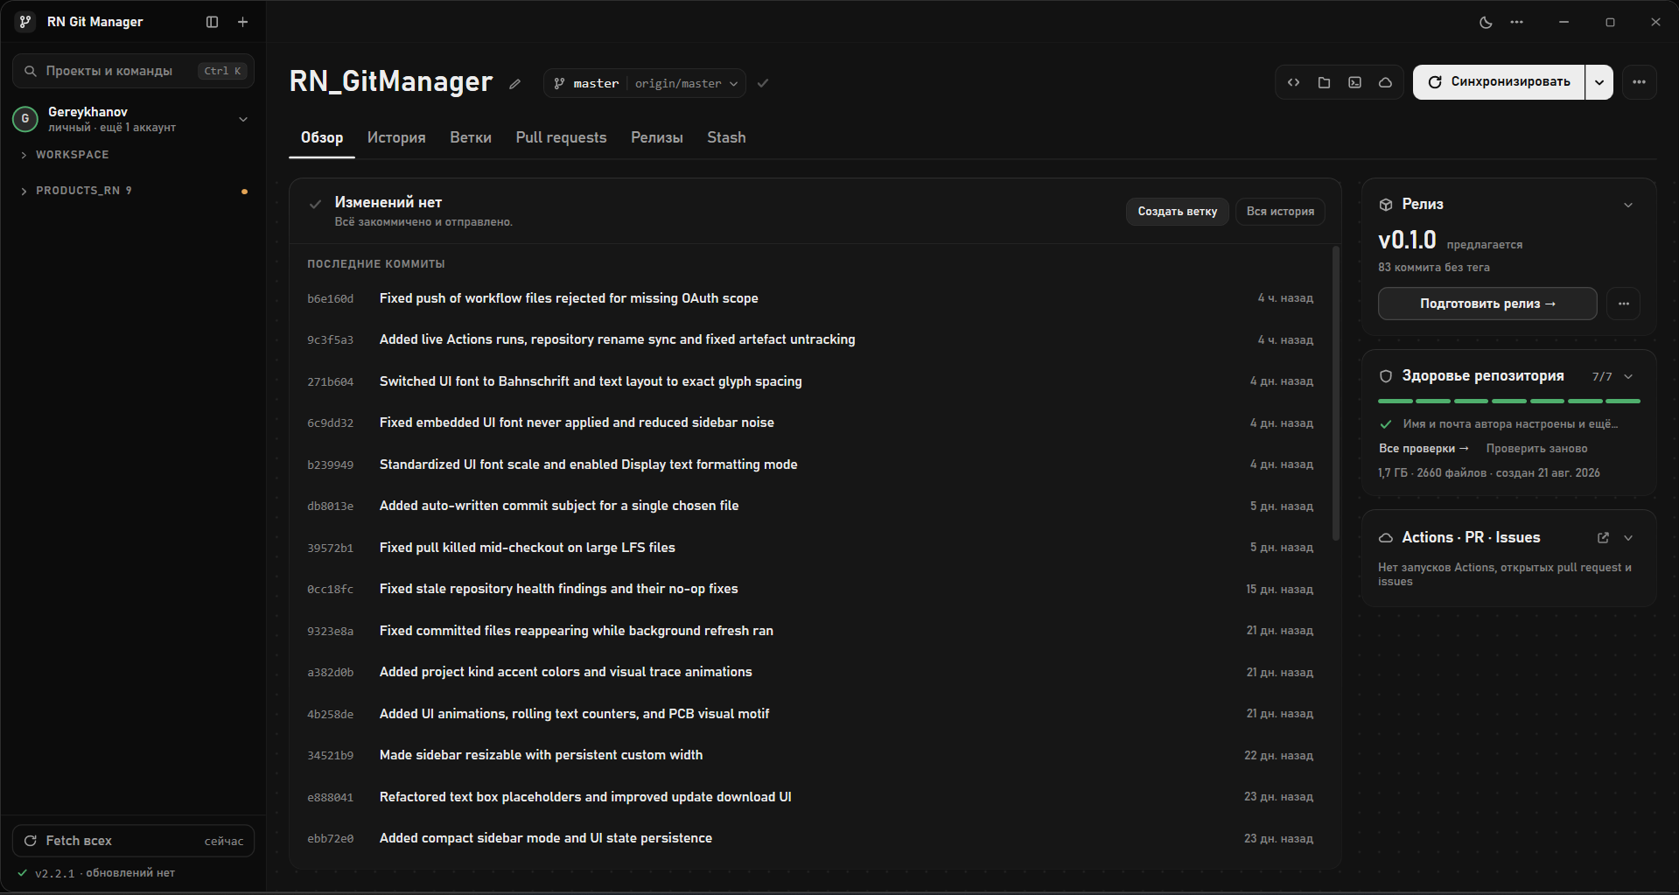The image size is (1679, 895).
Task: Focus the Проекты и команды search field
Action: pos(133,71)
